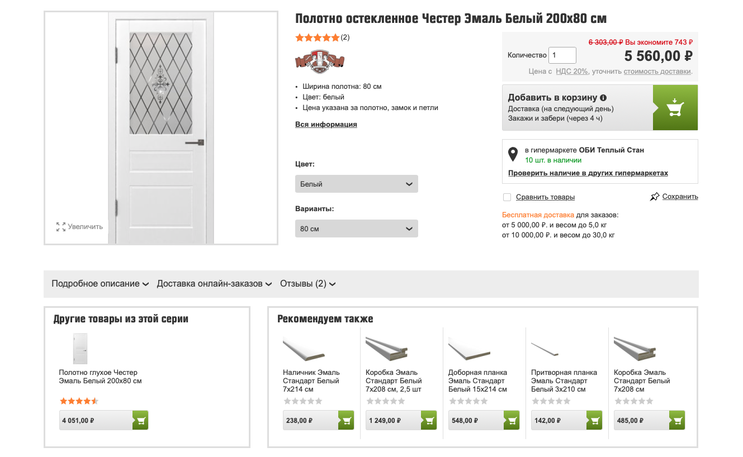Image resolution: width=743 pixels, height=457 pixels.
Task: Add Доборная планка for 548,00 ₽ to cart
Action: click(512, 420)
